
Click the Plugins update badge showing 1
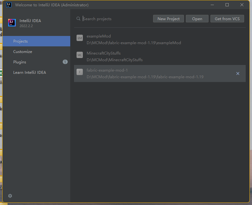pyautogui.click(x=65, y=62)
